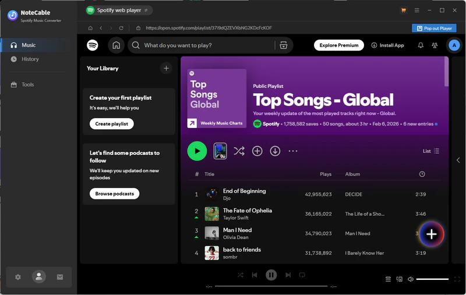Expand the collapsed right side panel
The width and height of the screenshot is (466, 295).
pos(458,160)
